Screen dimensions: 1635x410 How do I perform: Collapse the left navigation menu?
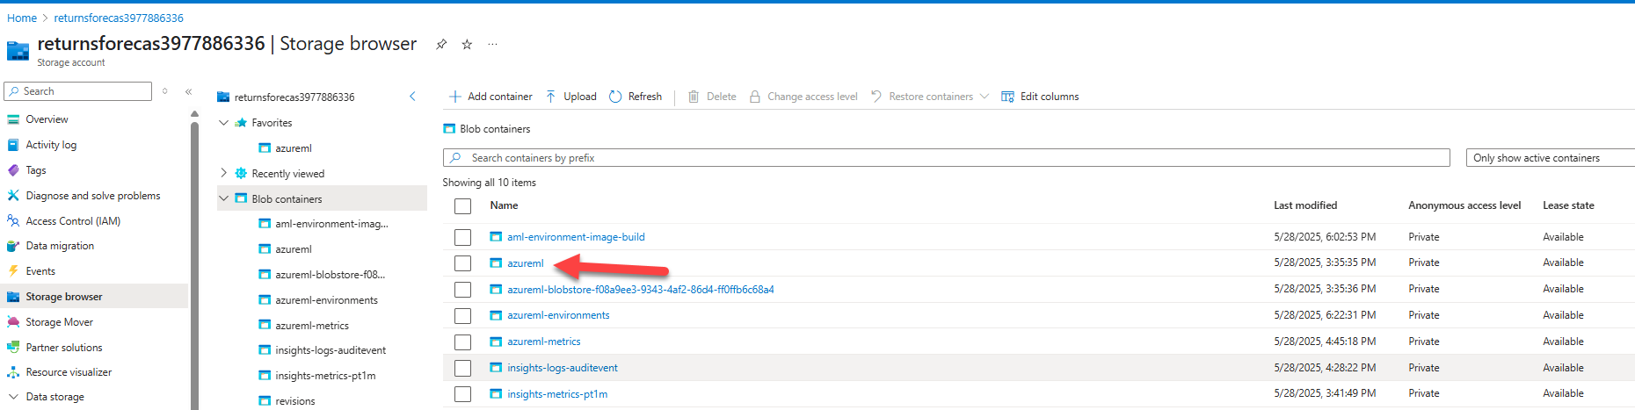pos(188,91)
